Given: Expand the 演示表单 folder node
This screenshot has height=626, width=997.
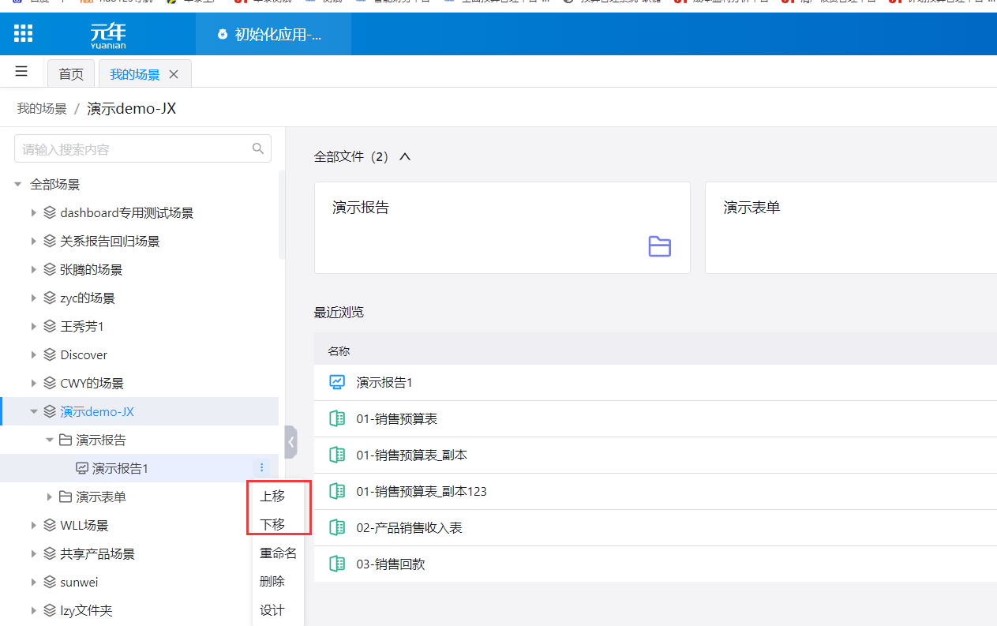Looking at the screenshot, I should (50, 497).
